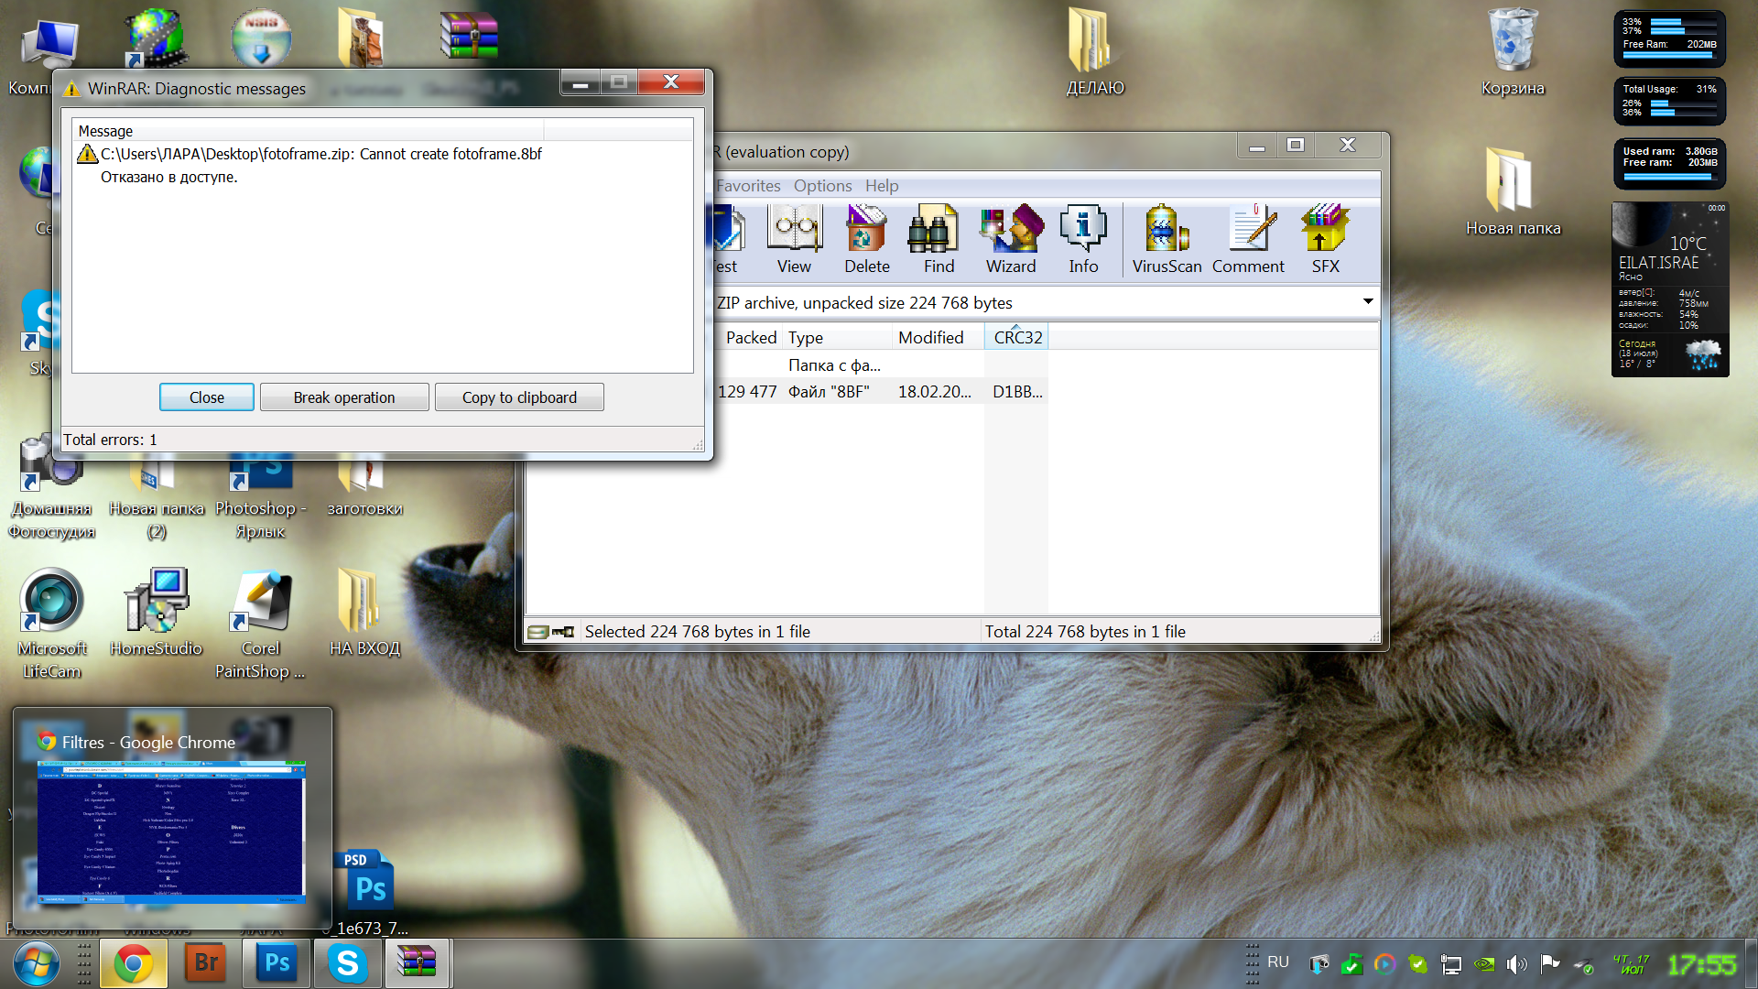Image resolution: width=1758 pixels, height=989 pixels.
Task: Click the volume speaker icon in the system tray
Action: pos(1516,963)
